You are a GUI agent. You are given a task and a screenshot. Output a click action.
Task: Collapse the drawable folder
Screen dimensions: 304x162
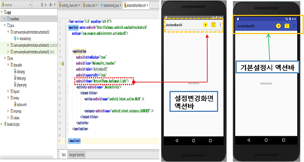coord(8,65)
